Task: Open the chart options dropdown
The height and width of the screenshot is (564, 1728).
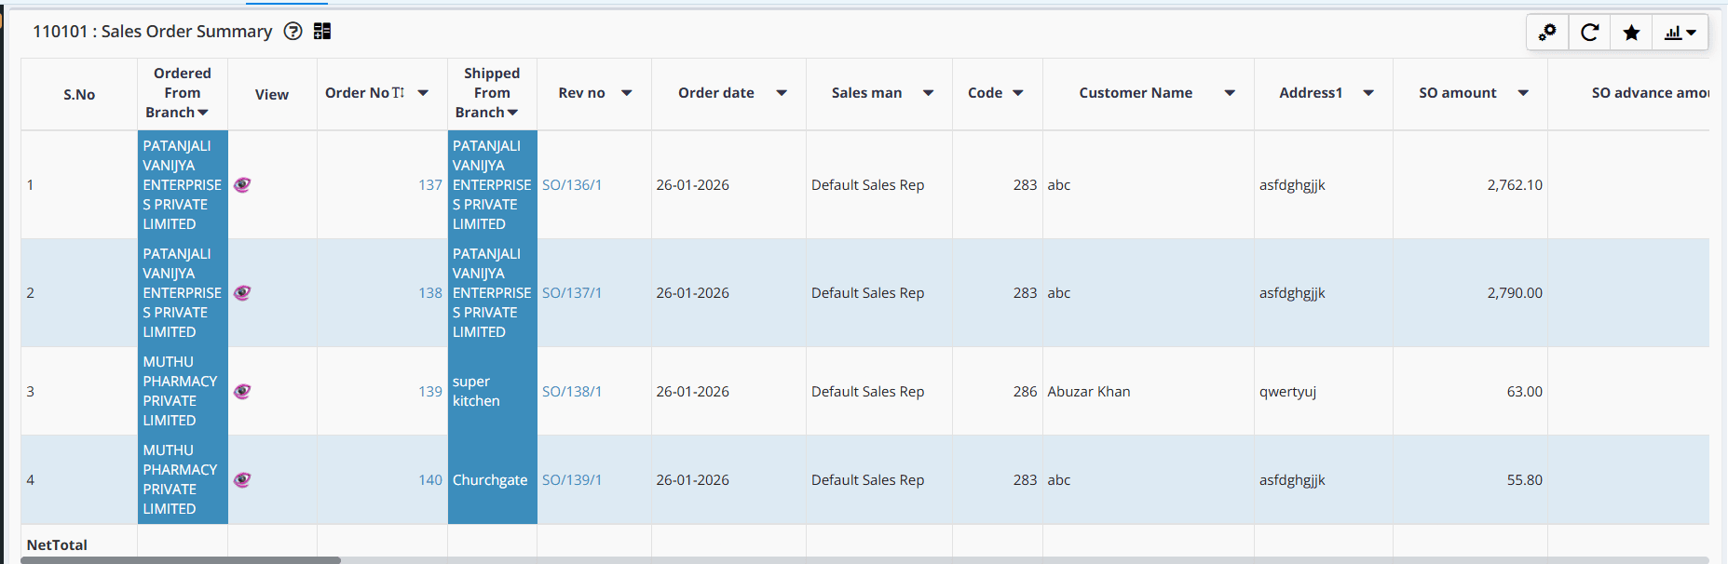Action: point(1680,33)
